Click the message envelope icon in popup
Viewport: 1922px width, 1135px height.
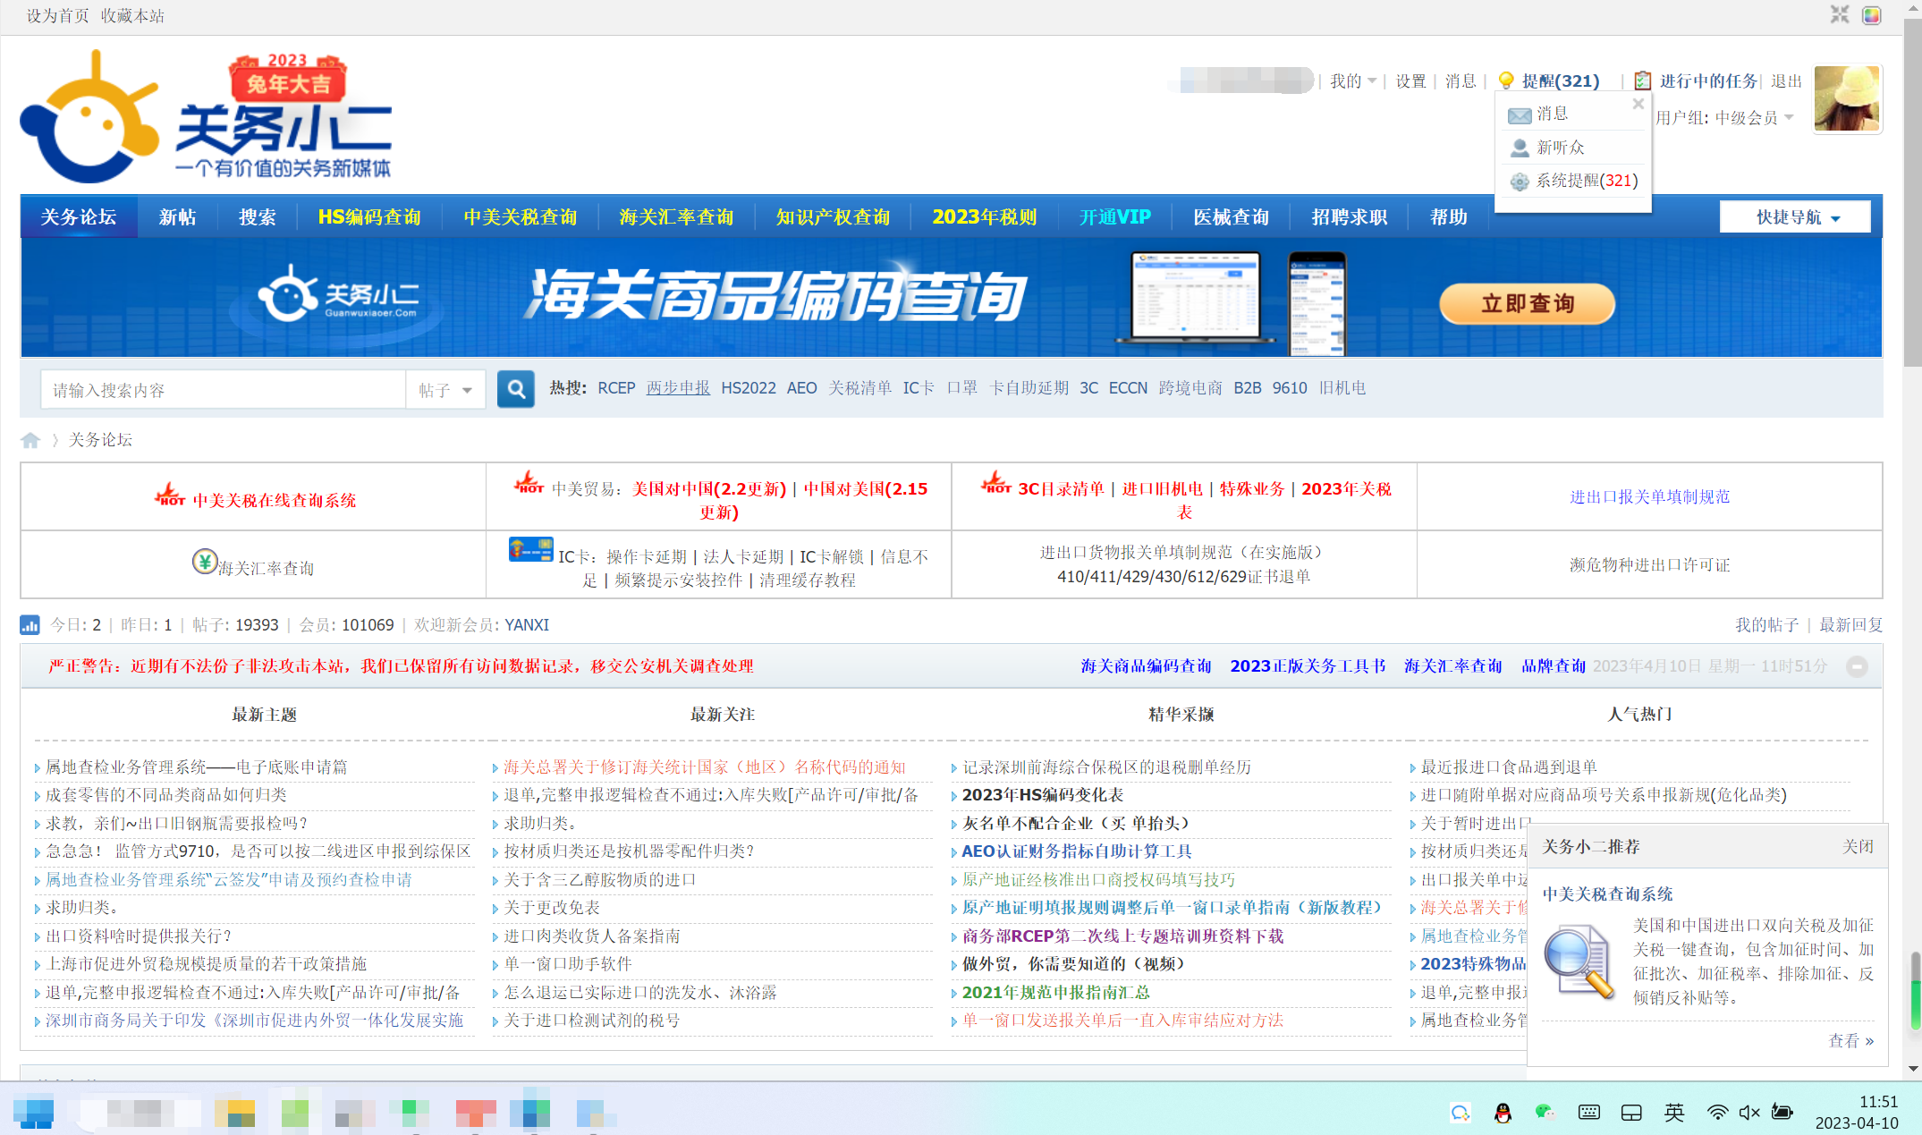[x=1520, y=114]
